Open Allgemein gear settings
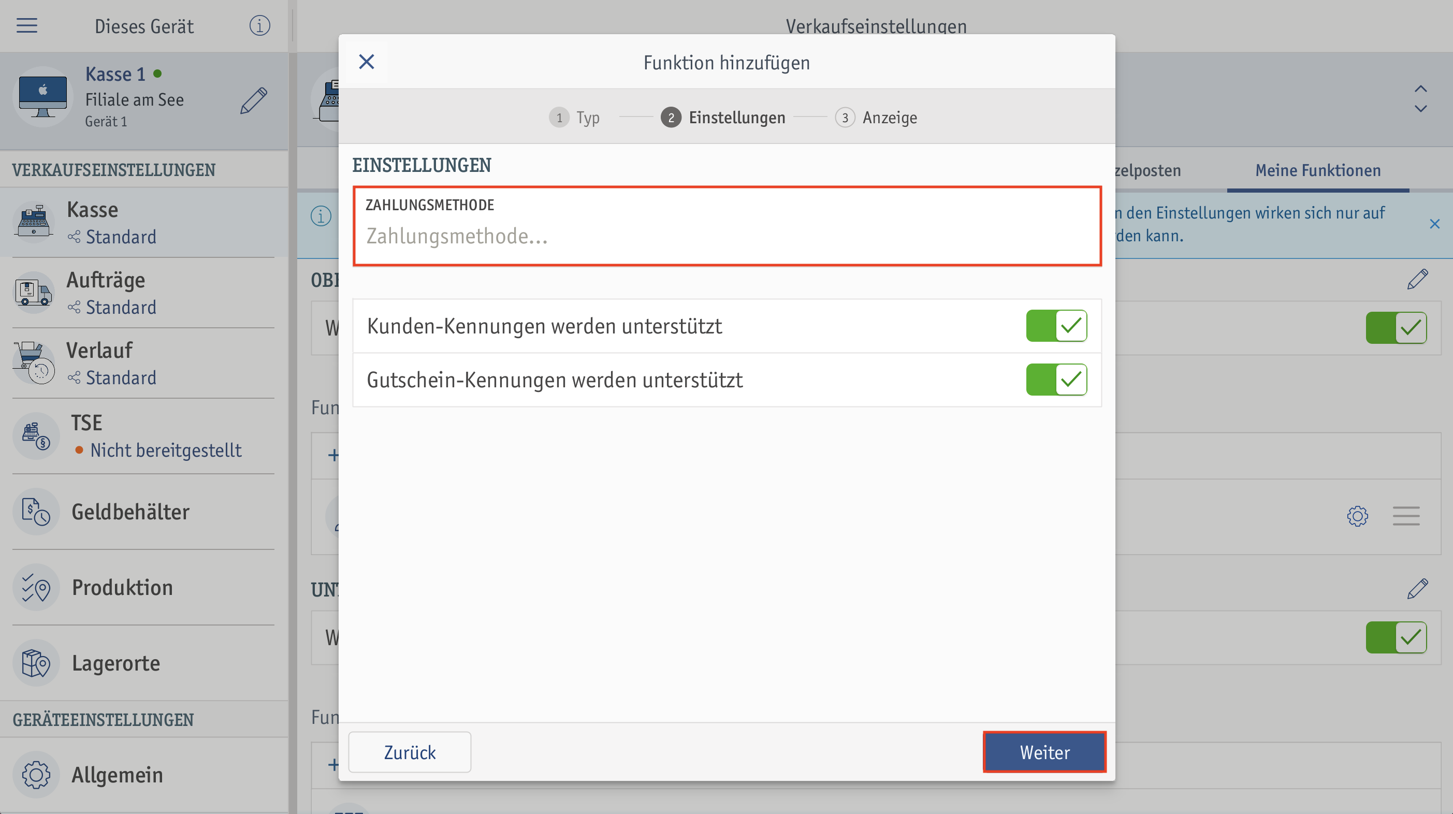Screen dimensions: 1453x814 click(x=36, y=775)
